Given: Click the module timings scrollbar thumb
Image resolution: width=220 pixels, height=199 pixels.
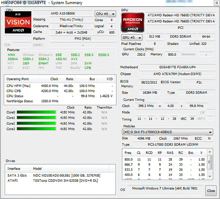Looking at the screenshot, I should click(210, 162).
